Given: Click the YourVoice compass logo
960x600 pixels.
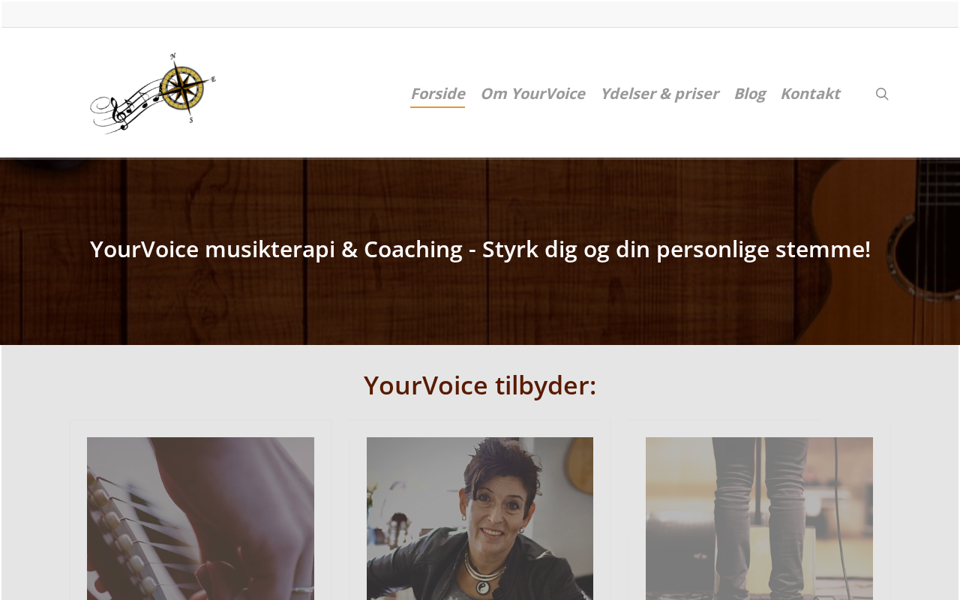Looking at the screenshot, I should [x=153, y=93].
